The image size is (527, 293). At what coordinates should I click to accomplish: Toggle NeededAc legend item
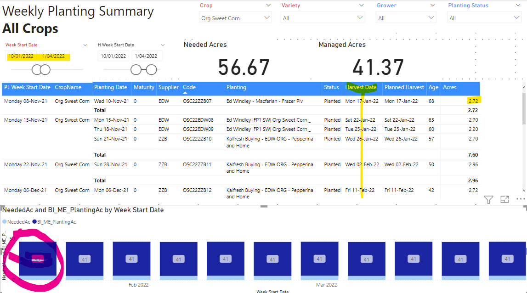16,222
